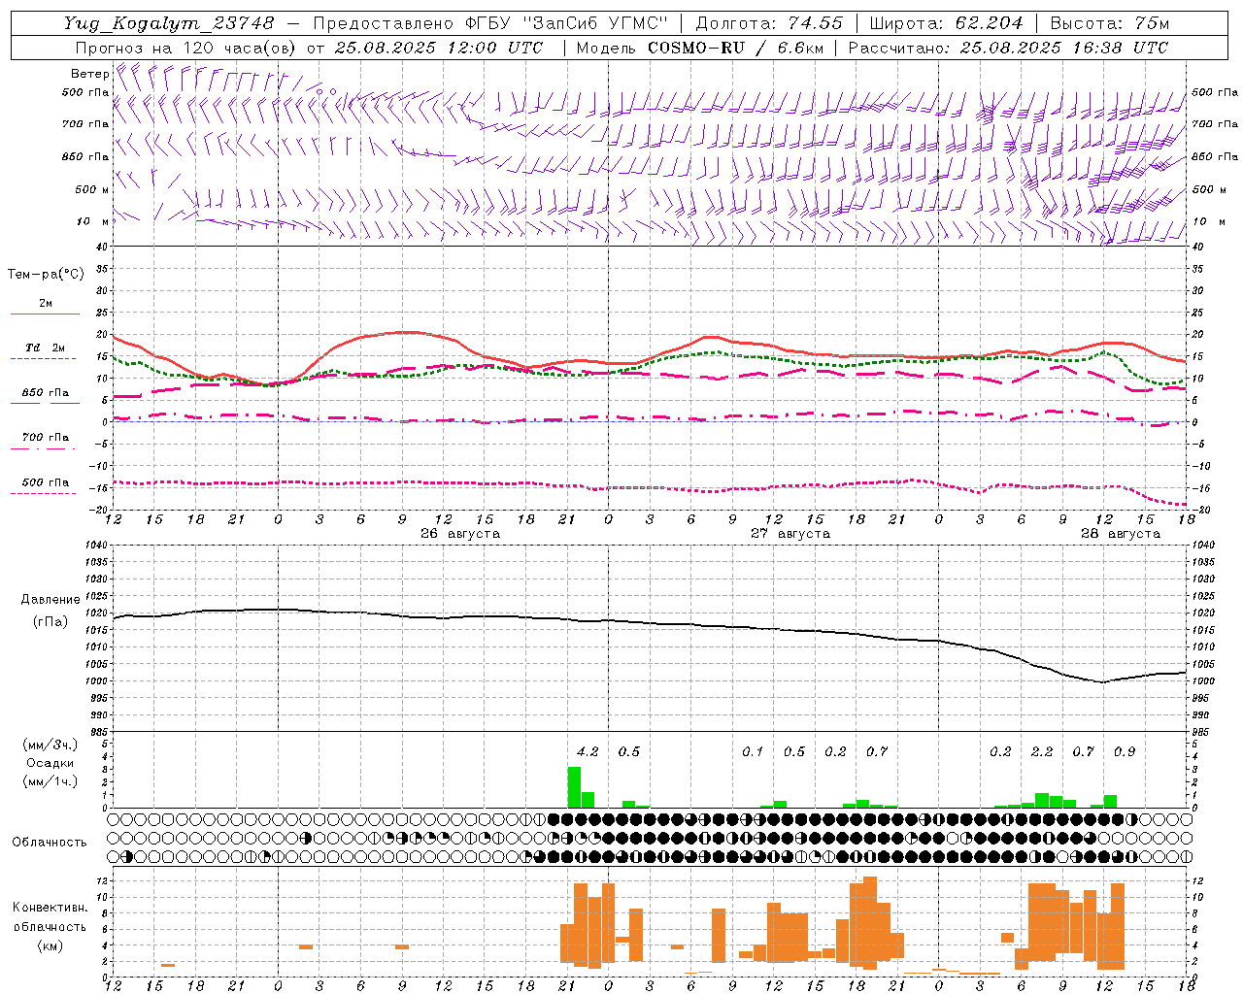Image resolution: width=1243 pixels, height=994 pixels.
Task: Click the tallest green precipitation bar
Action: point(574,787)
